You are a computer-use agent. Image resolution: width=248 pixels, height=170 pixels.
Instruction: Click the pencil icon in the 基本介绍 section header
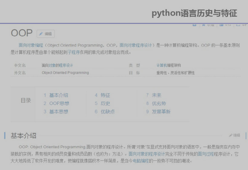(231, 135)
